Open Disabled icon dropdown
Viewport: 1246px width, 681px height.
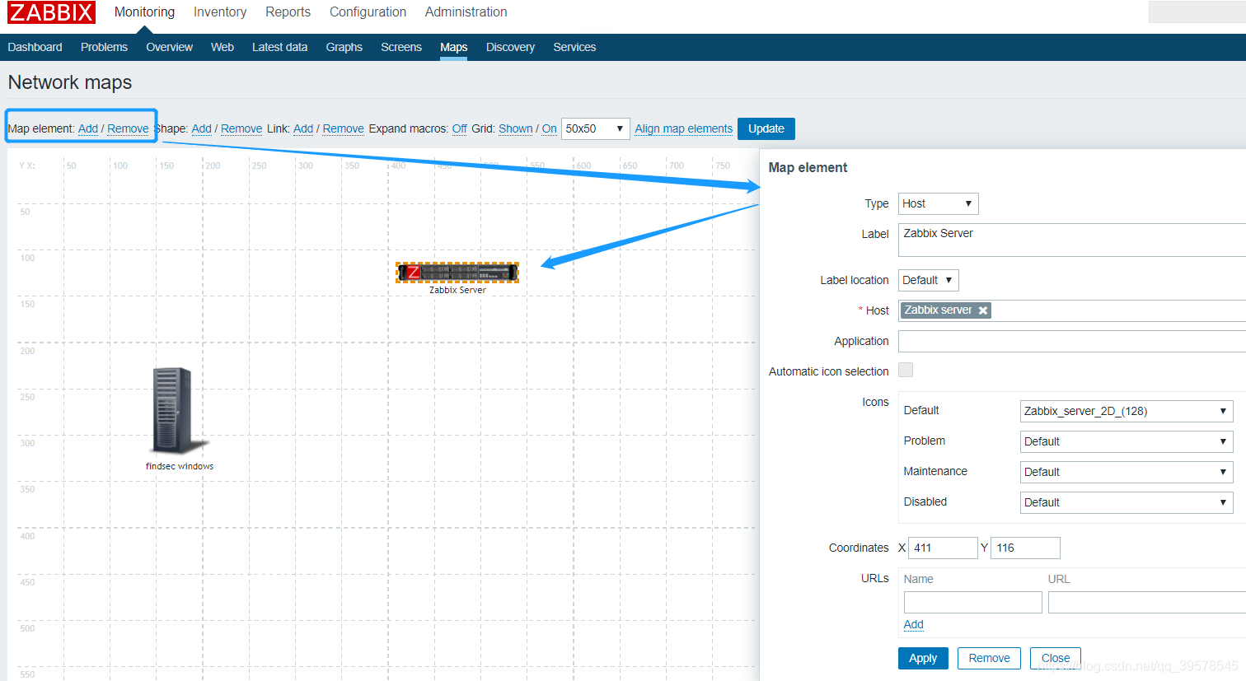[x=1127, y=502]
